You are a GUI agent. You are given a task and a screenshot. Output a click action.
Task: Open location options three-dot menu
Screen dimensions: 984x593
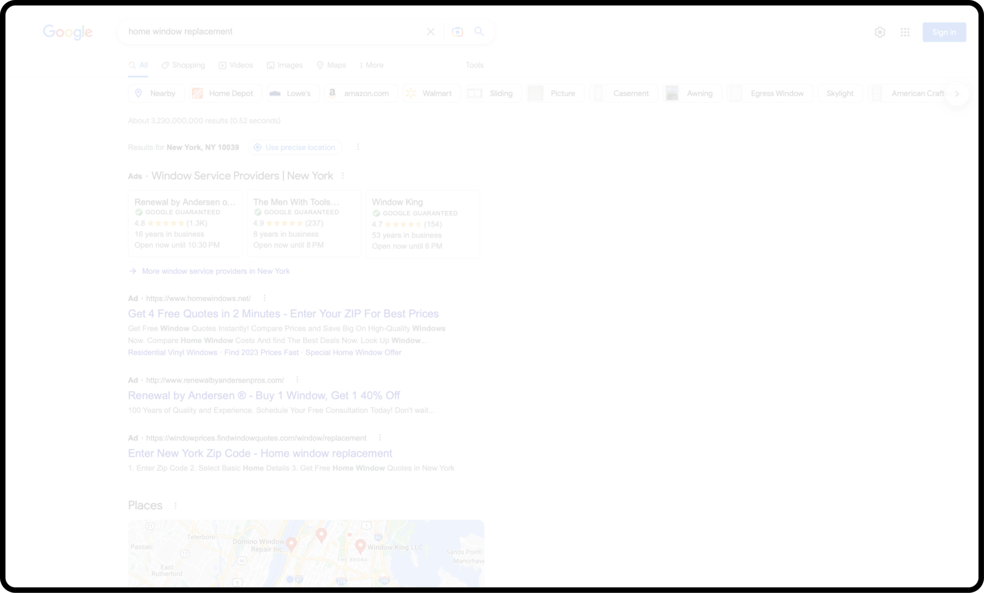(x=358, y=147)
